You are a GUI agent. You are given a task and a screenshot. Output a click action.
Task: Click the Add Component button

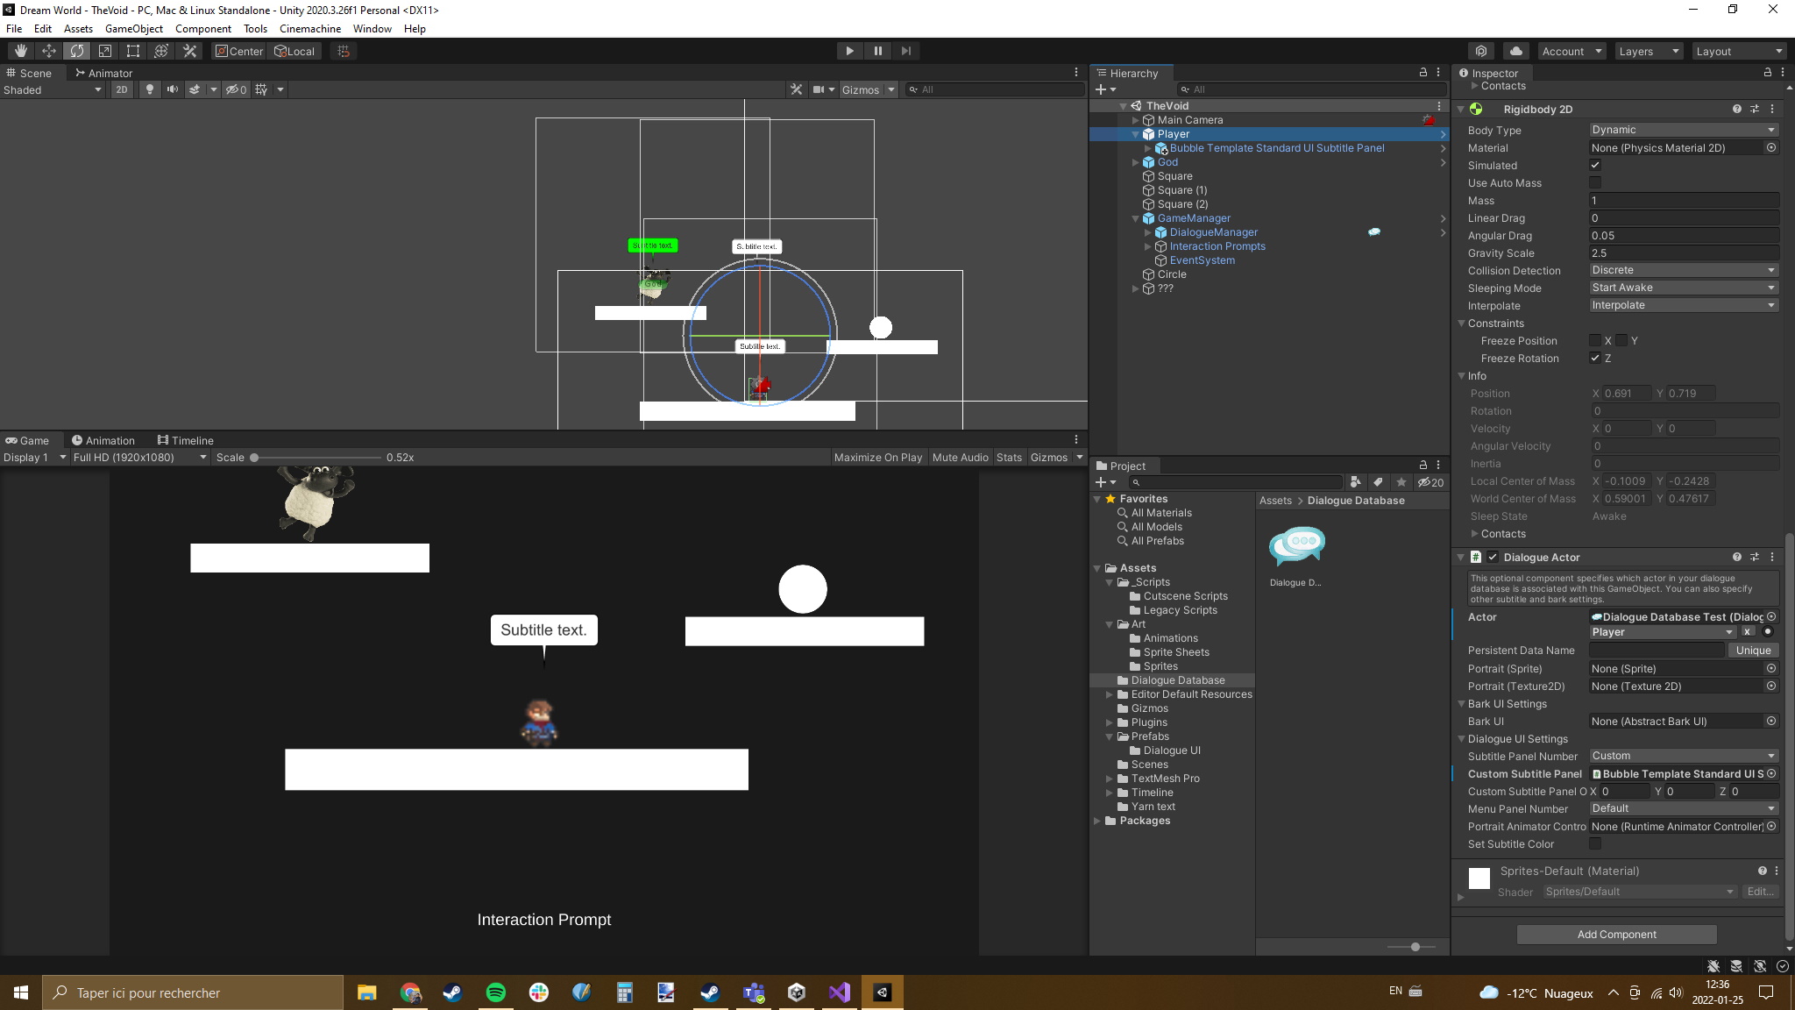click(1616, 934)
